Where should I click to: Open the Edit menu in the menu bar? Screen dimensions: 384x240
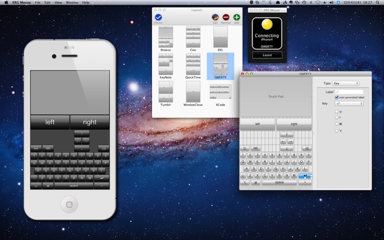click(x=48, y=2)
